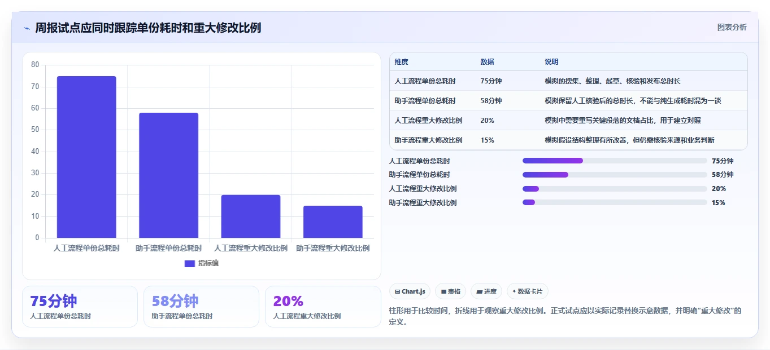Click the Chart.js tag chip

tap(410, 291)
